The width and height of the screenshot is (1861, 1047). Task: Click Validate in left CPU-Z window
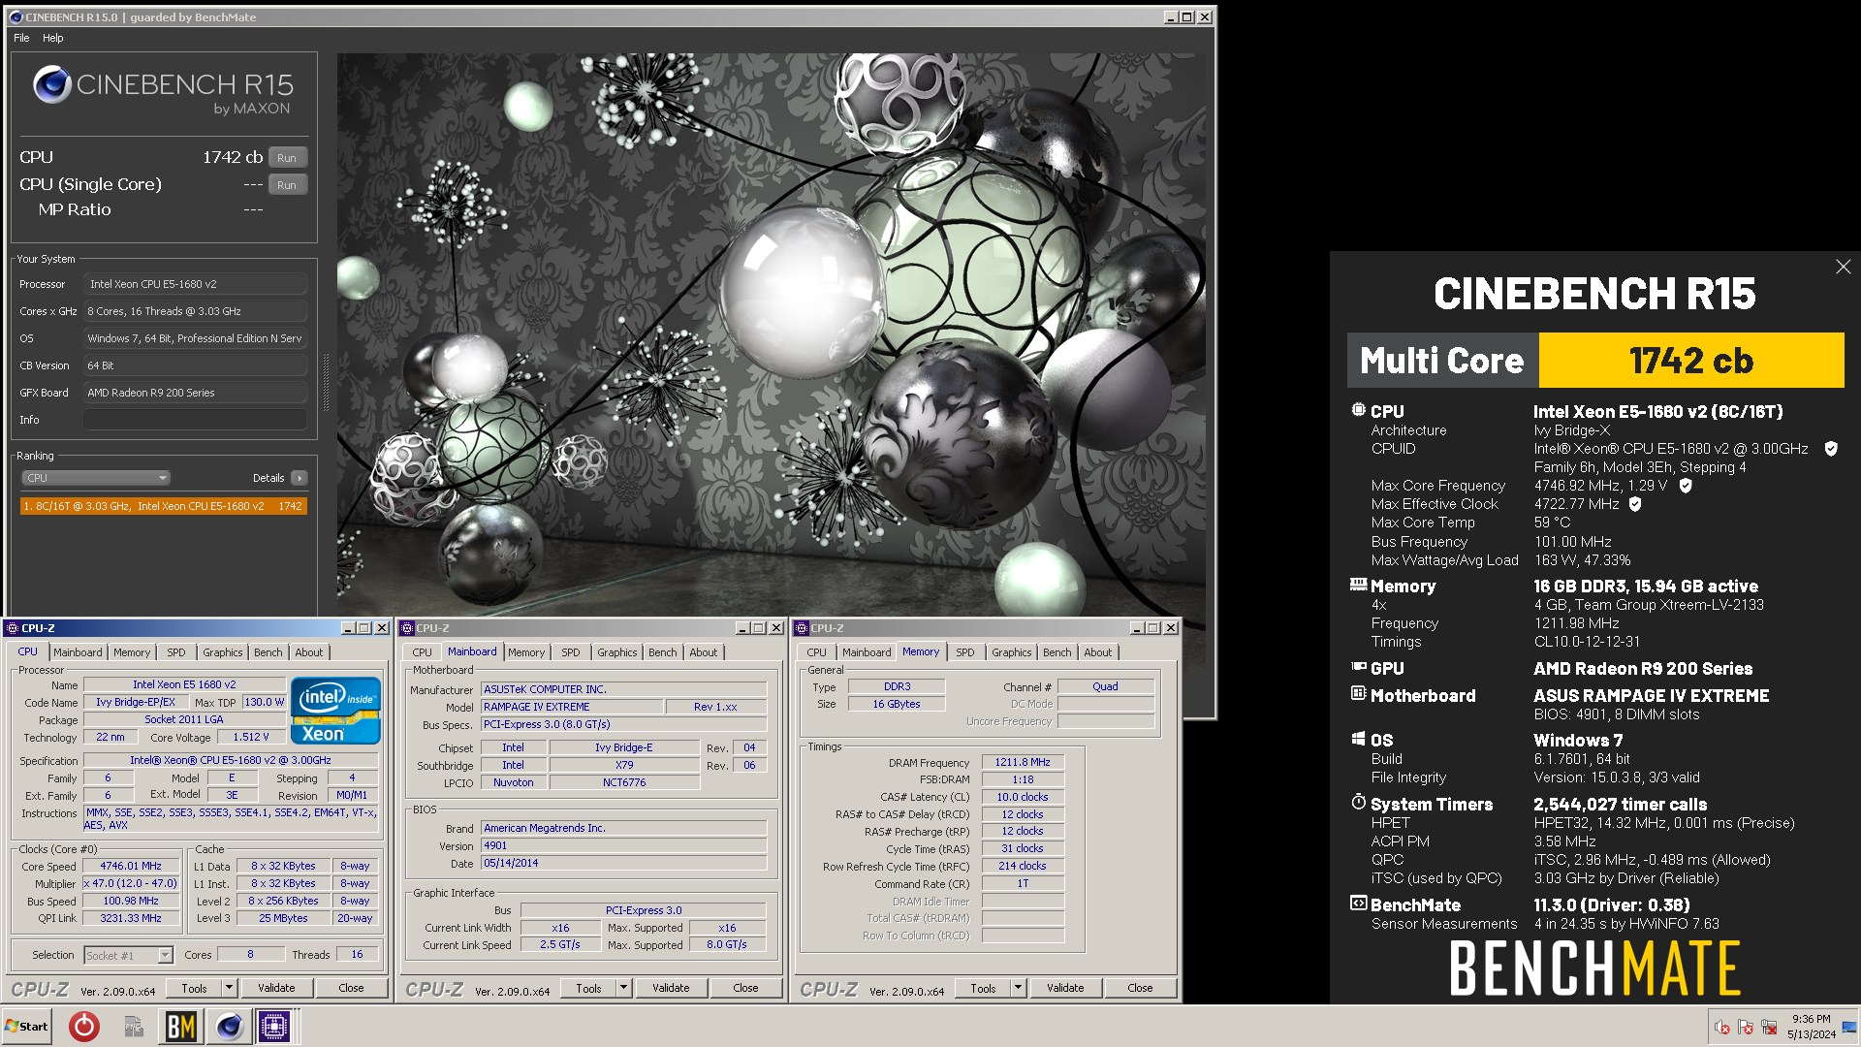click(x=276, y=988)
